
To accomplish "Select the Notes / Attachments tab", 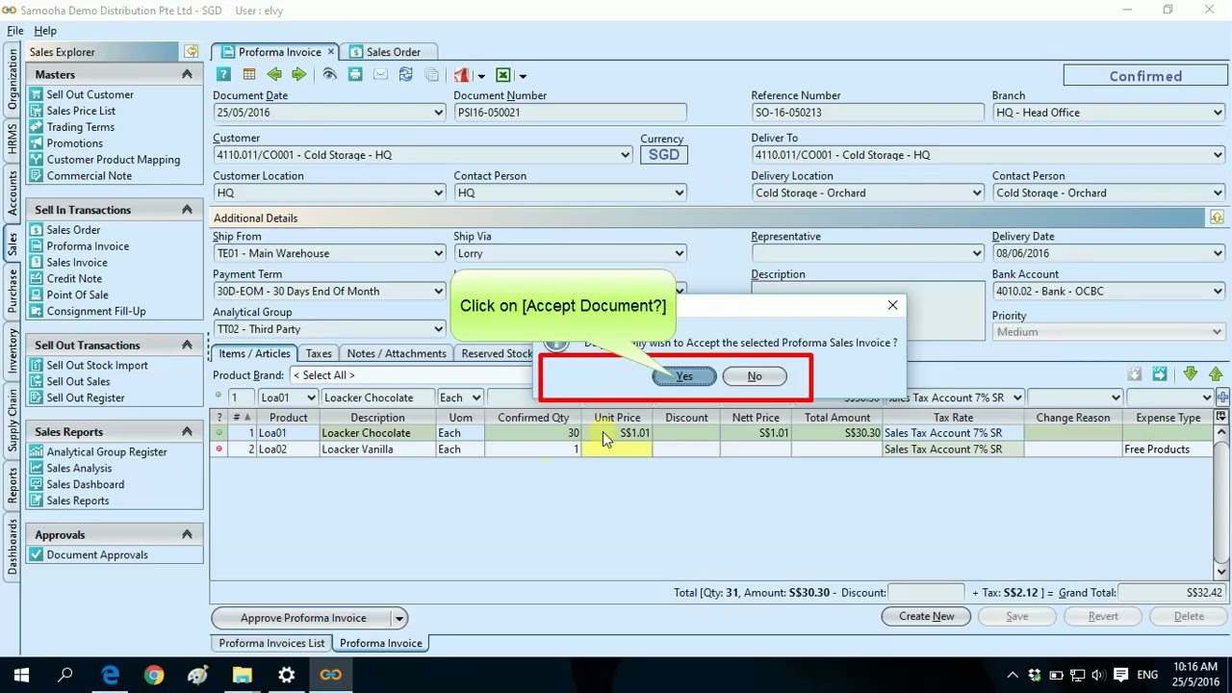I will coord(397,353).
